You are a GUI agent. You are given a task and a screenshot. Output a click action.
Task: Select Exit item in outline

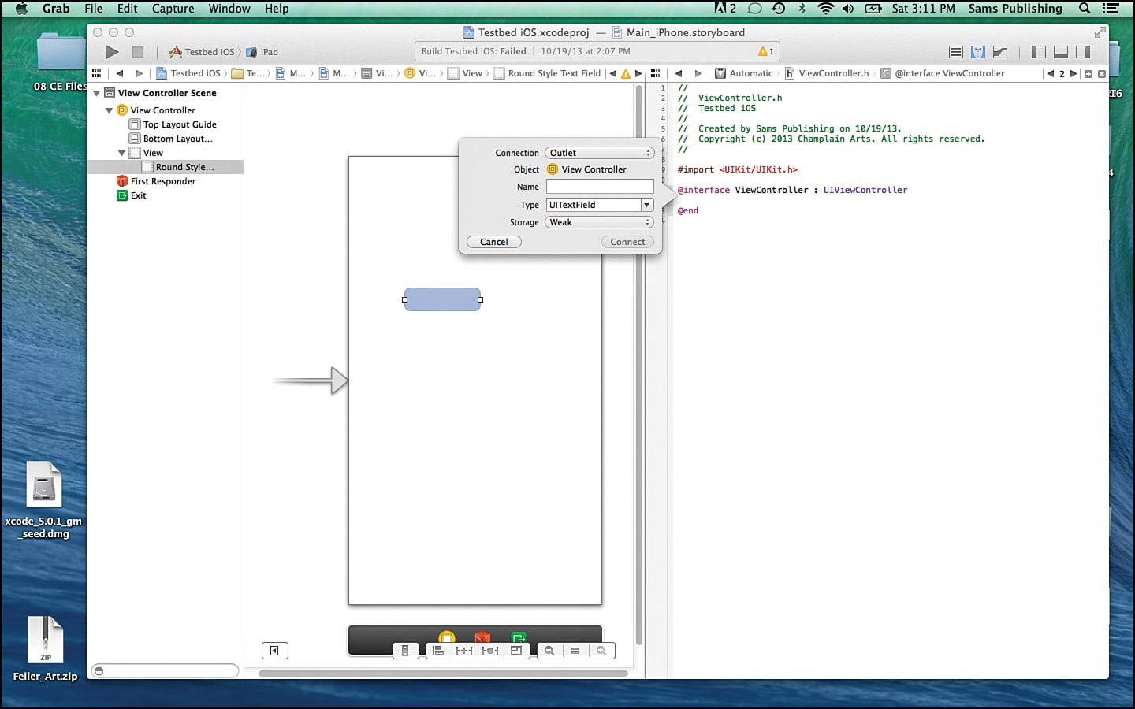[x=132, y=195]
